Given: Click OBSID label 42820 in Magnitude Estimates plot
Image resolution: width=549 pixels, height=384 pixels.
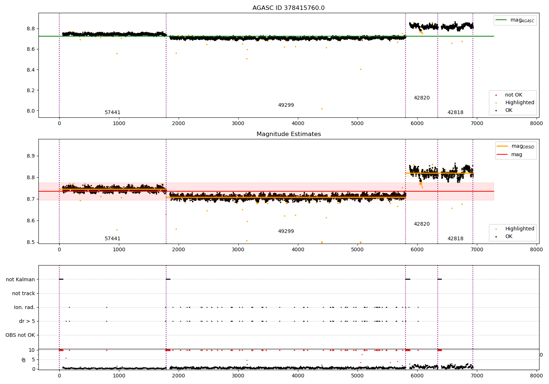Looking at the screenshot, I should coord(422,224).
